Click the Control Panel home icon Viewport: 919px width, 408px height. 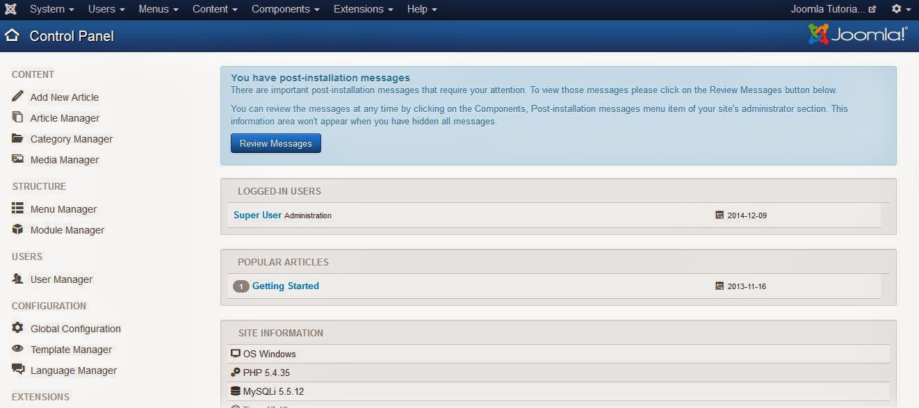pos(12,35)
